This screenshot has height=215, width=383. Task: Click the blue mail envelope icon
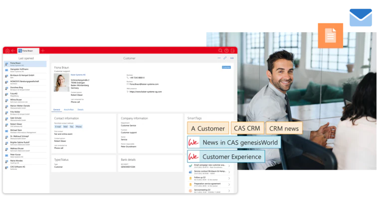pos(361,17)
